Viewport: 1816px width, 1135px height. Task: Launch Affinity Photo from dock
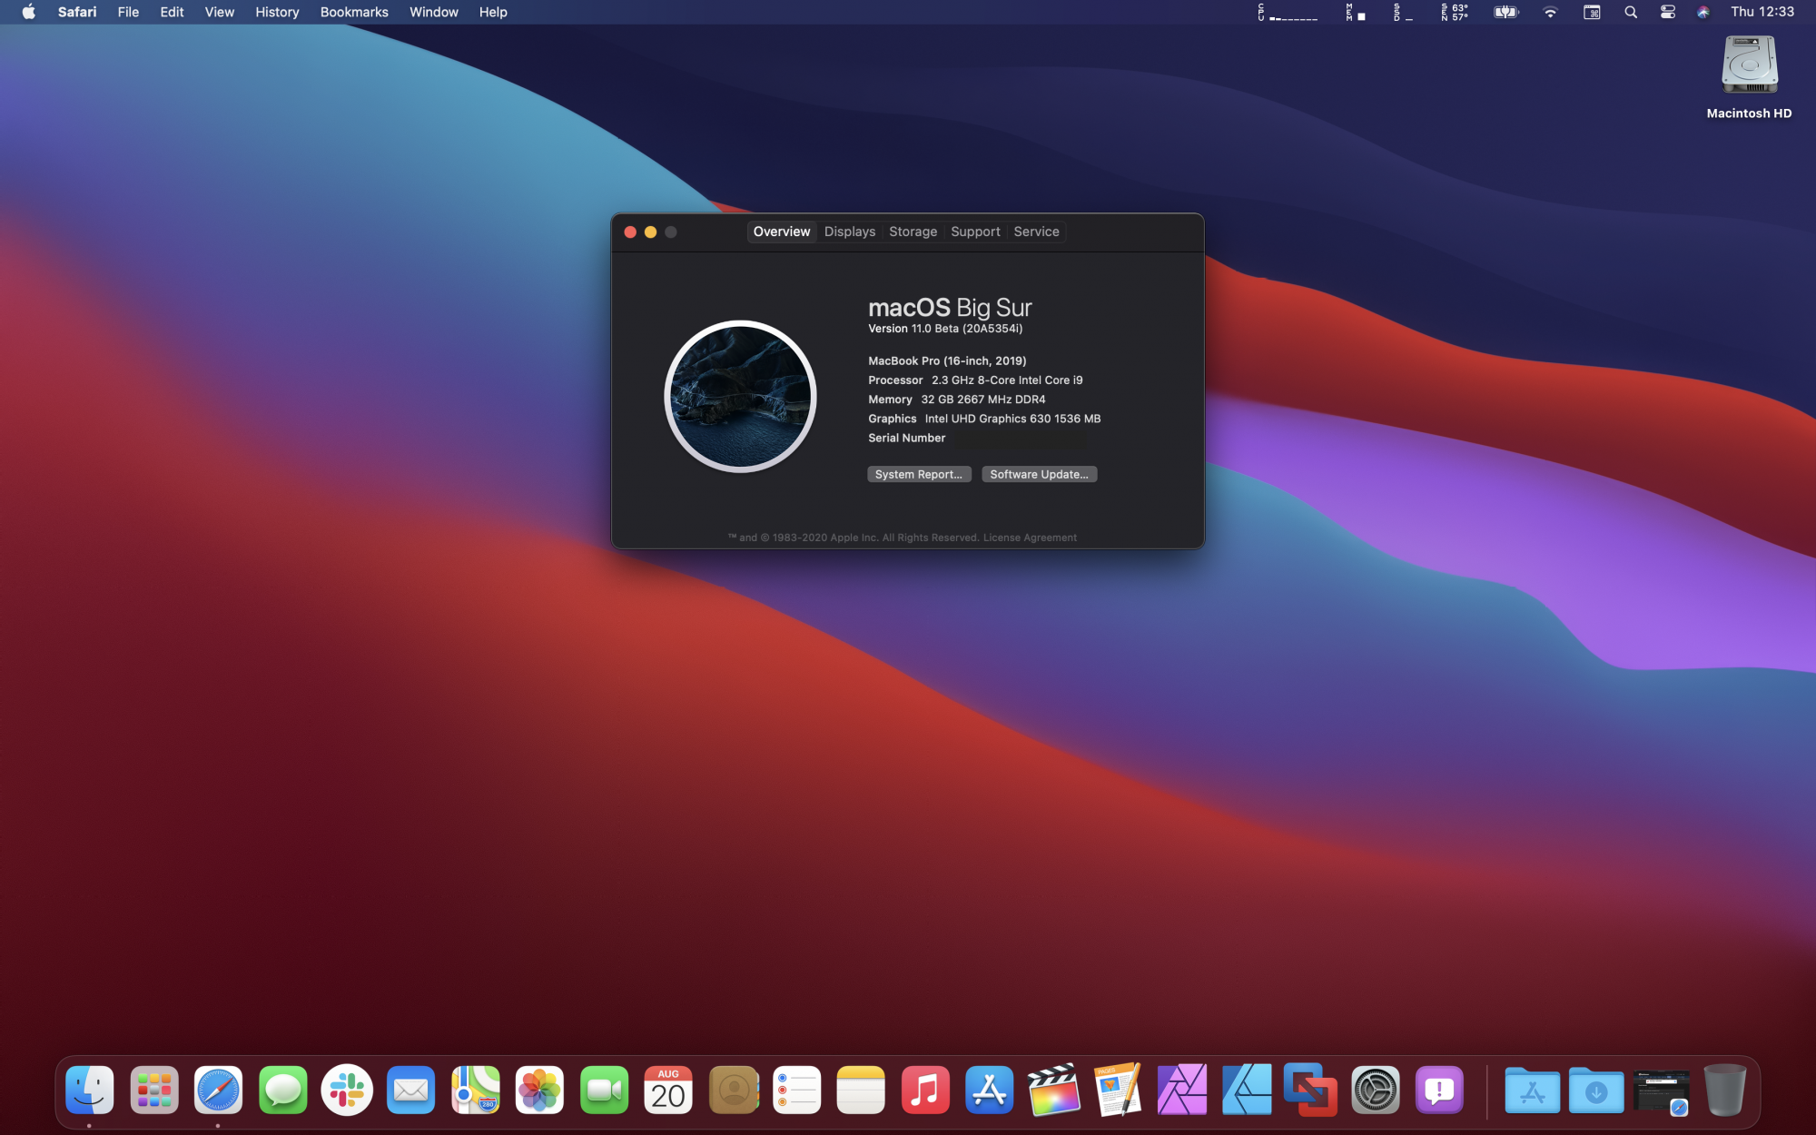[1182, 1090]
